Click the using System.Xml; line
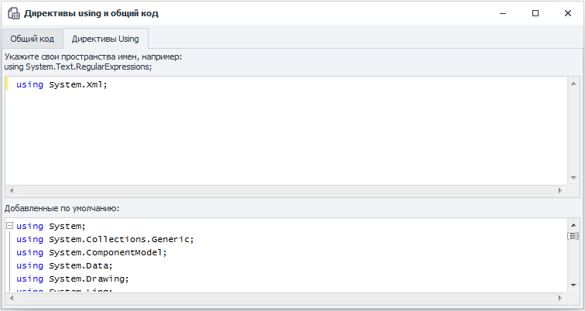The height and width of the screenshot is (311, 585). tap(61, 84)
